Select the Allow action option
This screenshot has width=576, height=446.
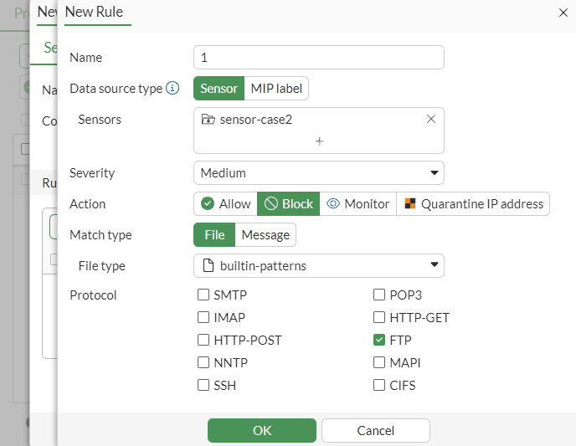225,204
